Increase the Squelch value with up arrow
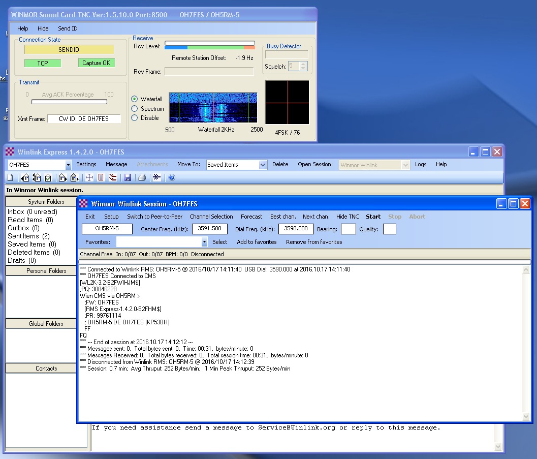The width and height of the screenshot is (537, 459). (303, 64)
